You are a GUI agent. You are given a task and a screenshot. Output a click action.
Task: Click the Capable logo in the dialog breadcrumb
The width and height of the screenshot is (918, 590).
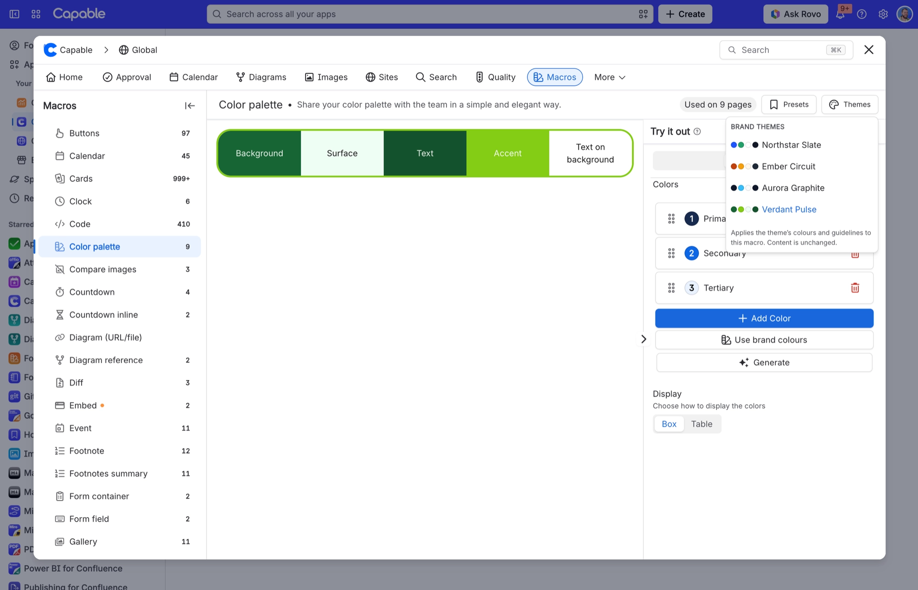50,50
